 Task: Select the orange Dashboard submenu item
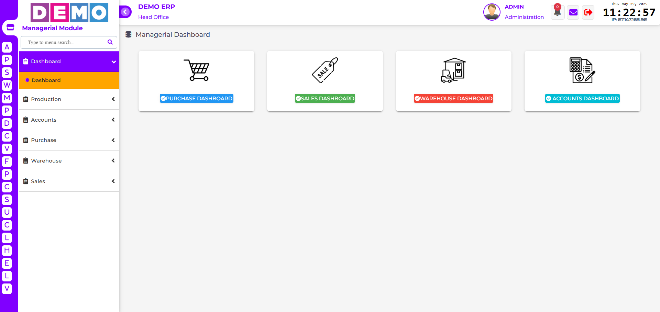[69, 80]
